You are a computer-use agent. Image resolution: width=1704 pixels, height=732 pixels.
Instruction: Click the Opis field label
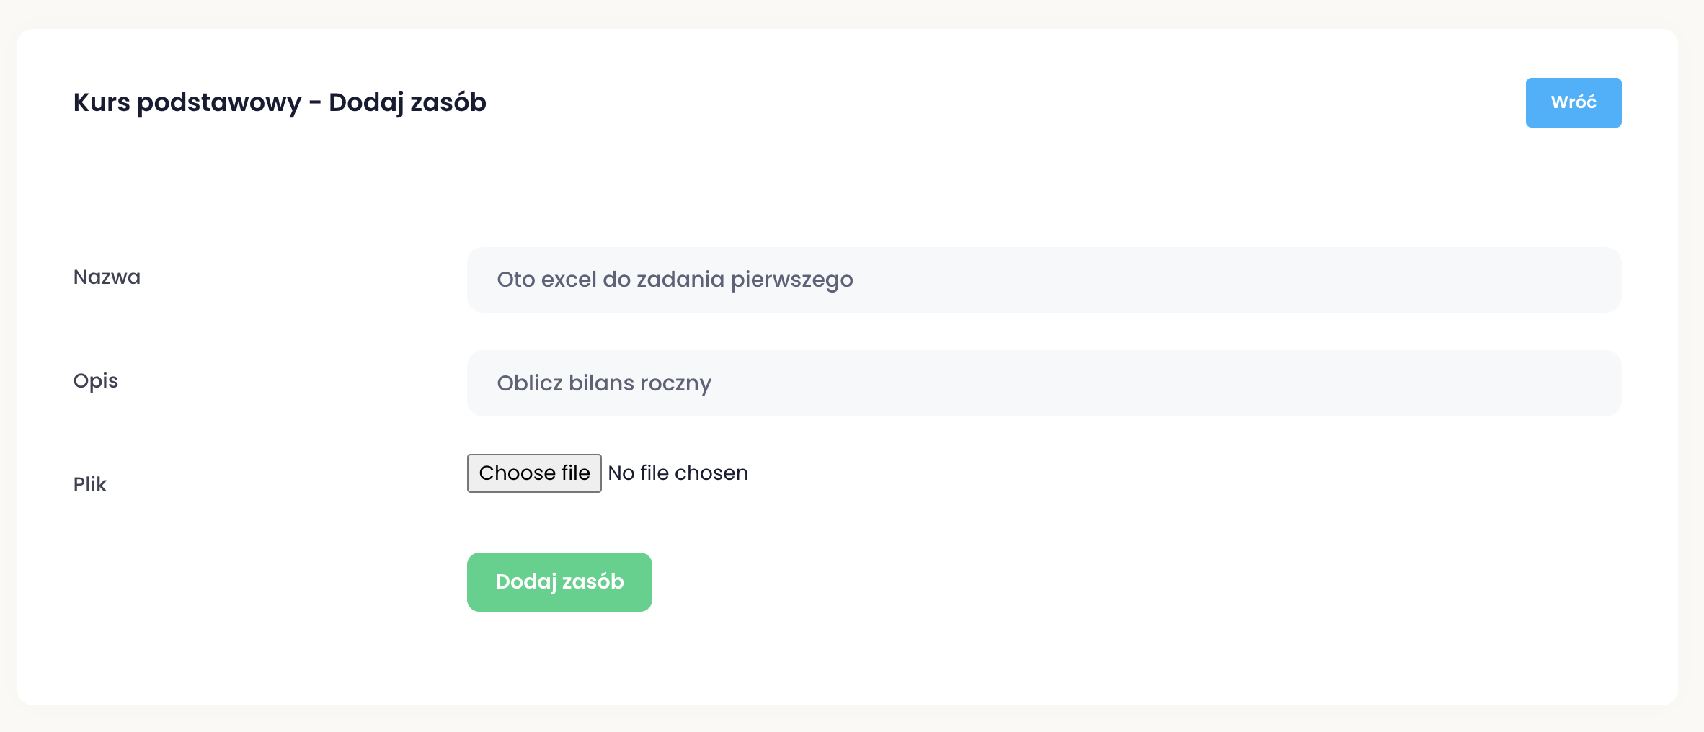point(95,381)
